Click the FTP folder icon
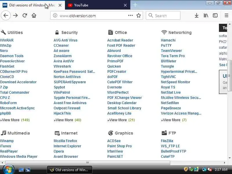 164,133
